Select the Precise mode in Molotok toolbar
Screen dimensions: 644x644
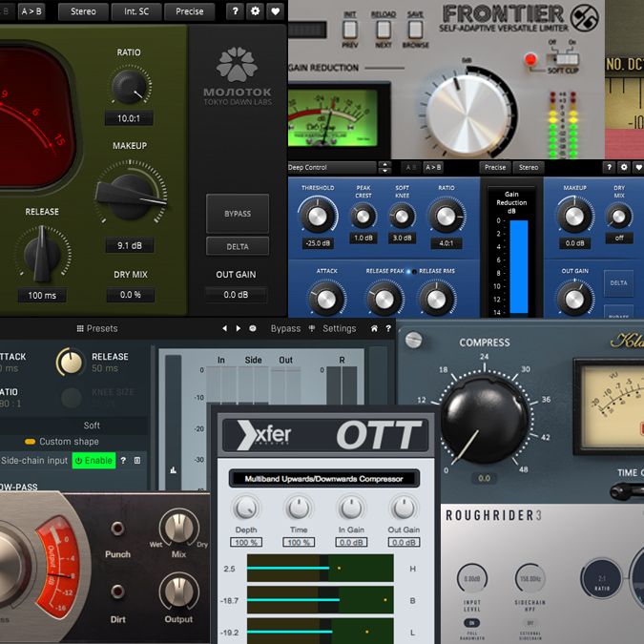pyautogui.click(x=189, y=11)
